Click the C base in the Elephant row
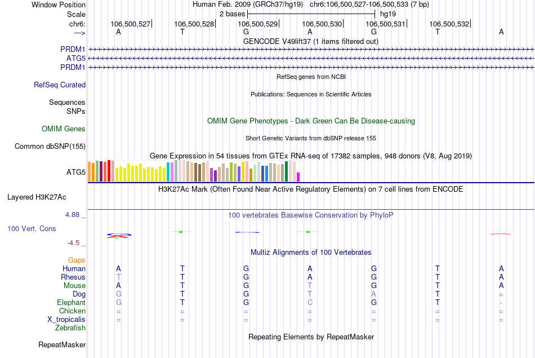The image size is (535, 358). pos(310,303)
